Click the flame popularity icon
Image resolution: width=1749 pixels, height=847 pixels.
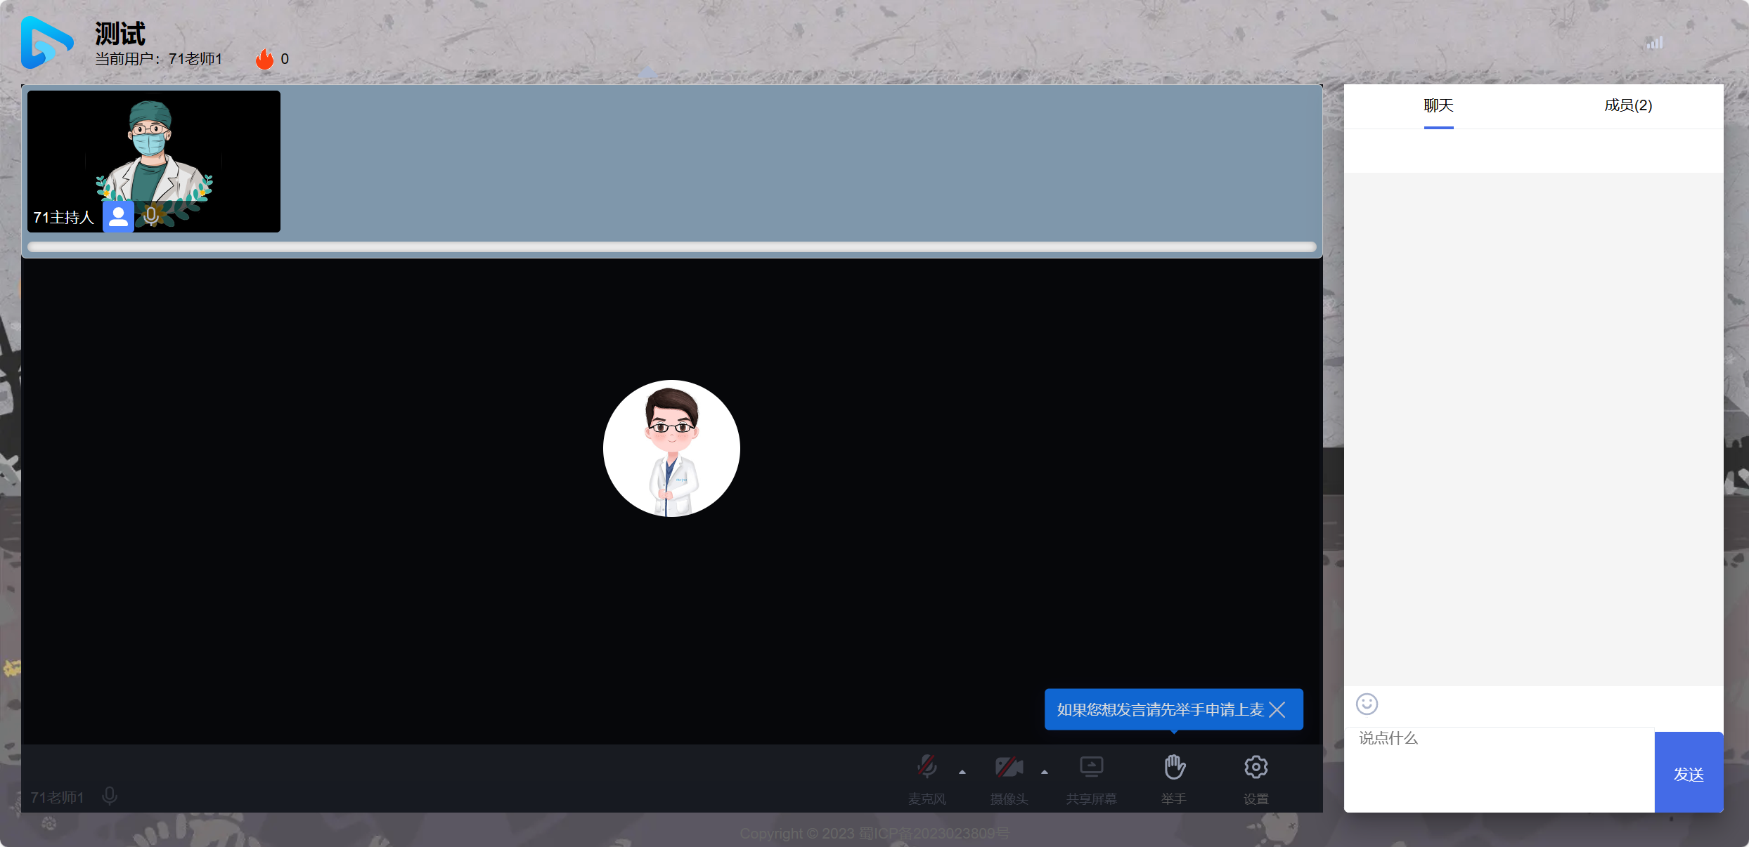(x=264, y=59)
